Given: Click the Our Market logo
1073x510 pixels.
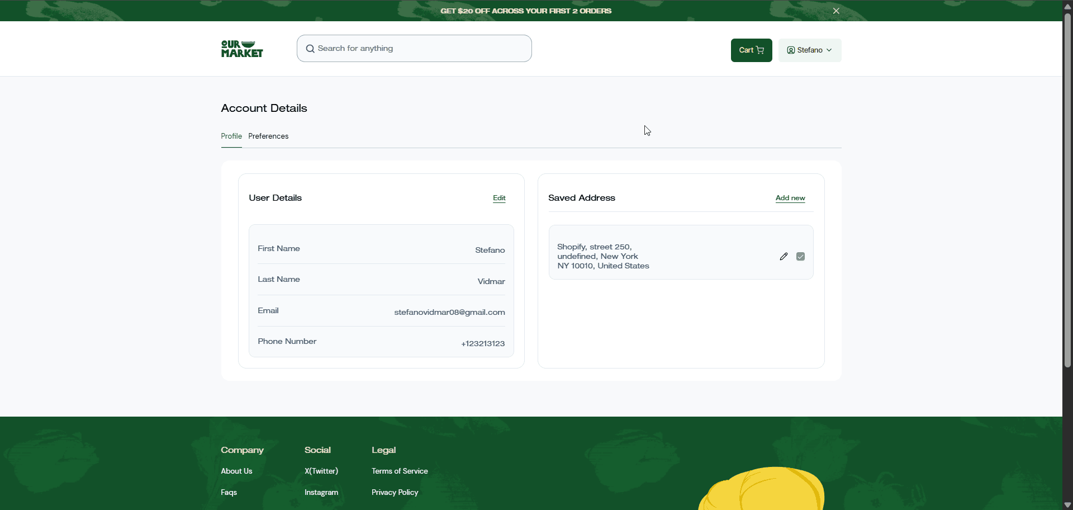Looking at the screenshot, I should tap(242, 49).
